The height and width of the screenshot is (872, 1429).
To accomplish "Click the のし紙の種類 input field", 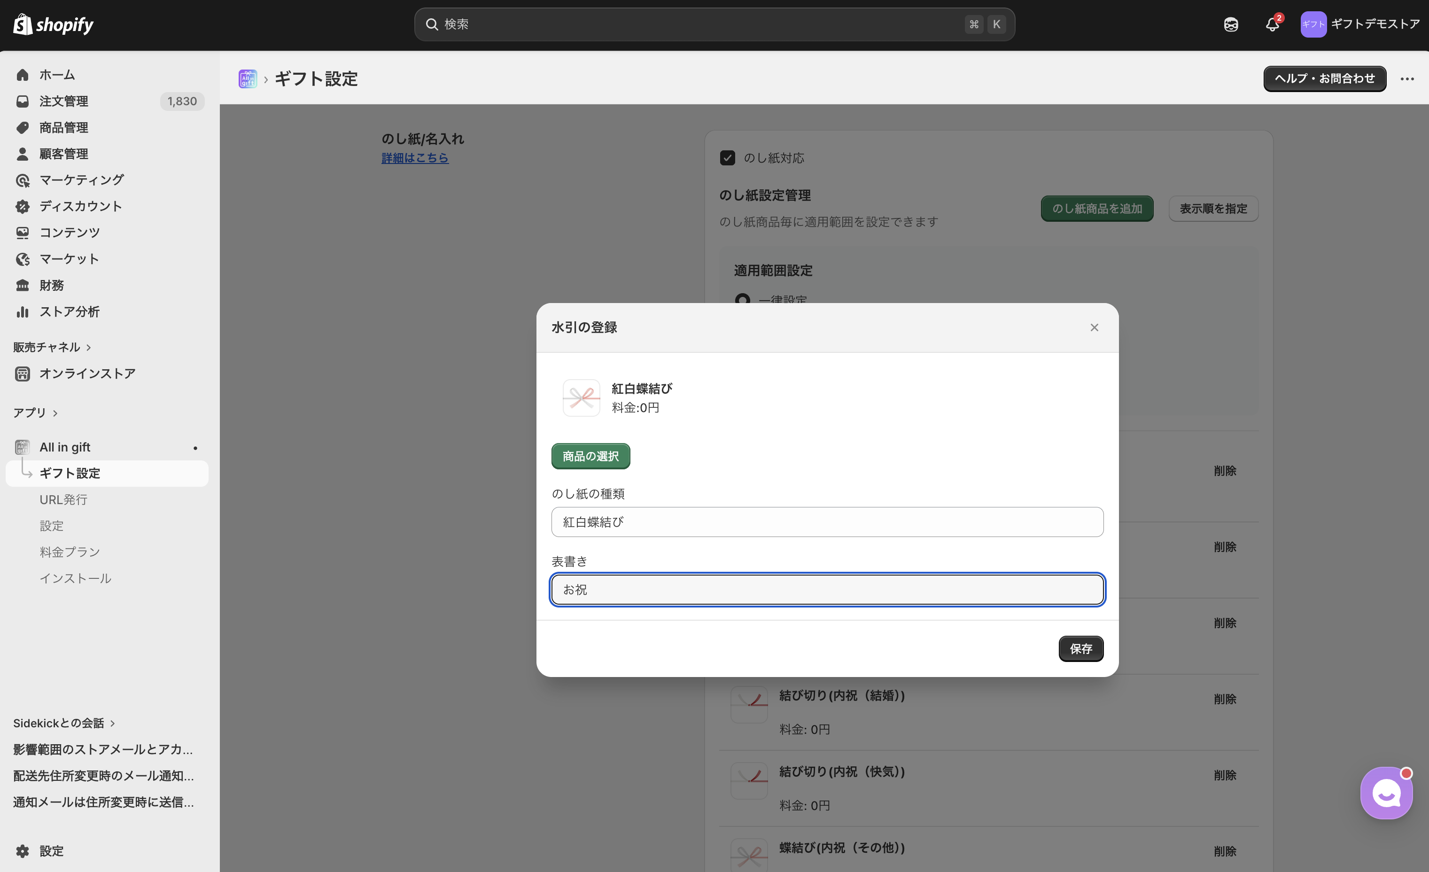I will tap(827, 522).
